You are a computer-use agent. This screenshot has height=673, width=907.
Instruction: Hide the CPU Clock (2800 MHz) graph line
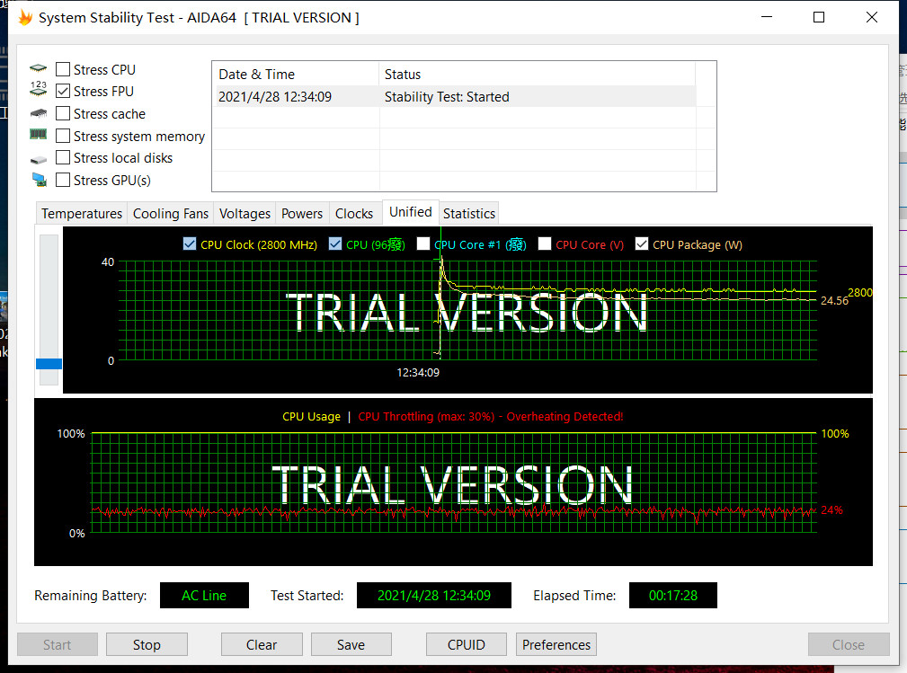189,244
